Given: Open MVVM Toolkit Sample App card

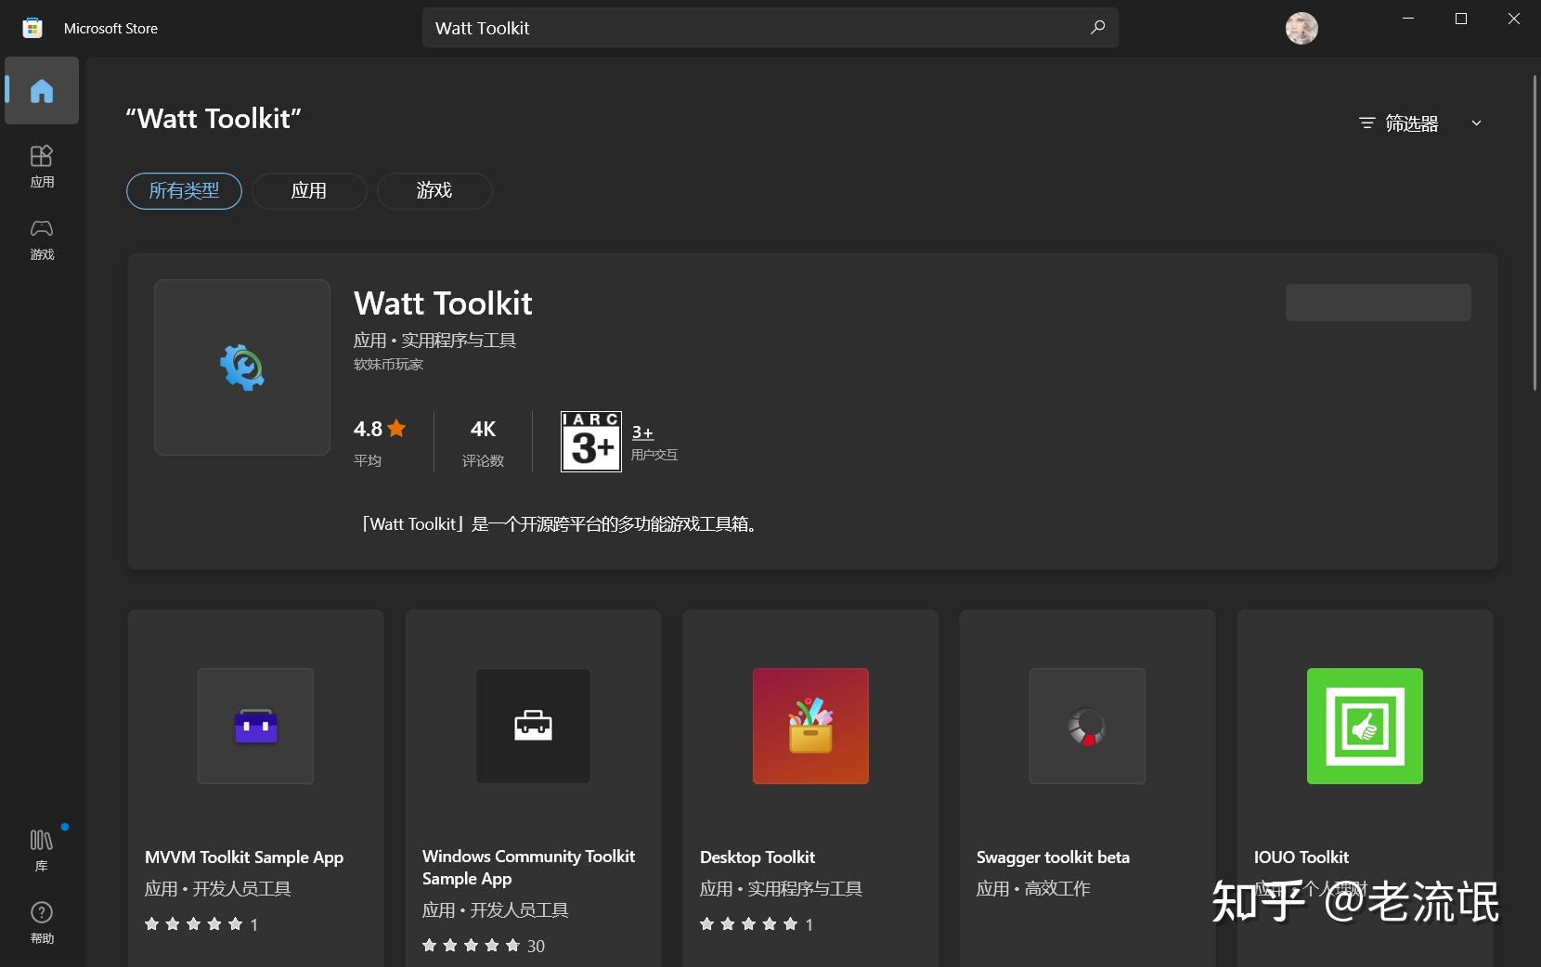Looking at the screenshot, I should 255,789.
